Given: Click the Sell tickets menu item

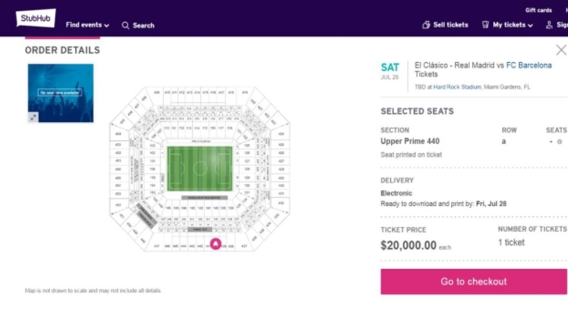Looking at the screenshot, I should coord(451,25).
